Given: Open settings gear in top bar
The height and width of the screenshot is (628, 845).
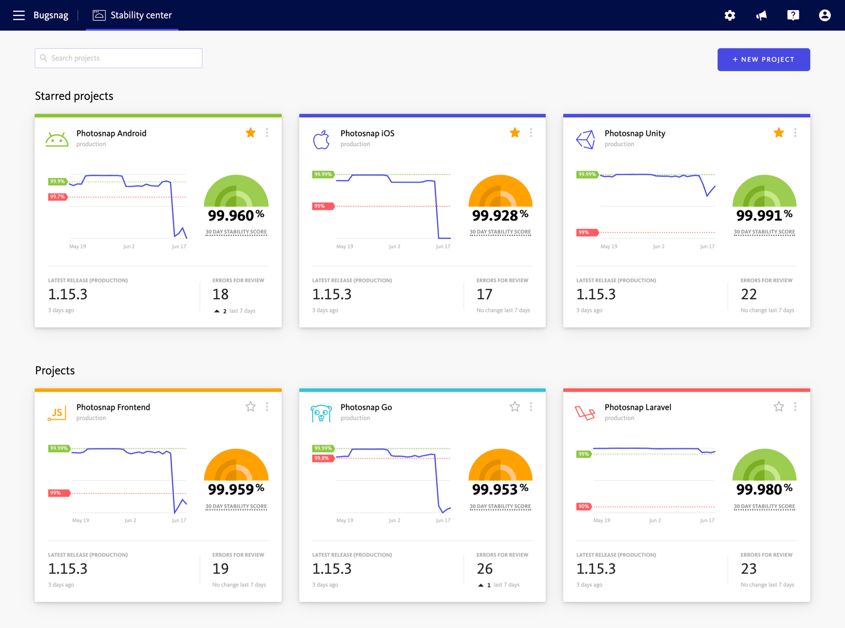Looking at the screenshot, I should [730, 15].
